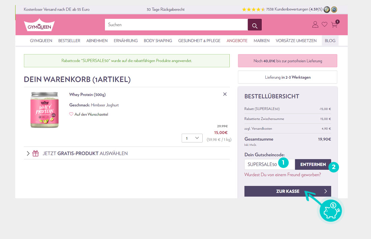371x239 pixels.
Task: Click the gift icon for free product
Action: pyautogui.click(x=35, y=153)
